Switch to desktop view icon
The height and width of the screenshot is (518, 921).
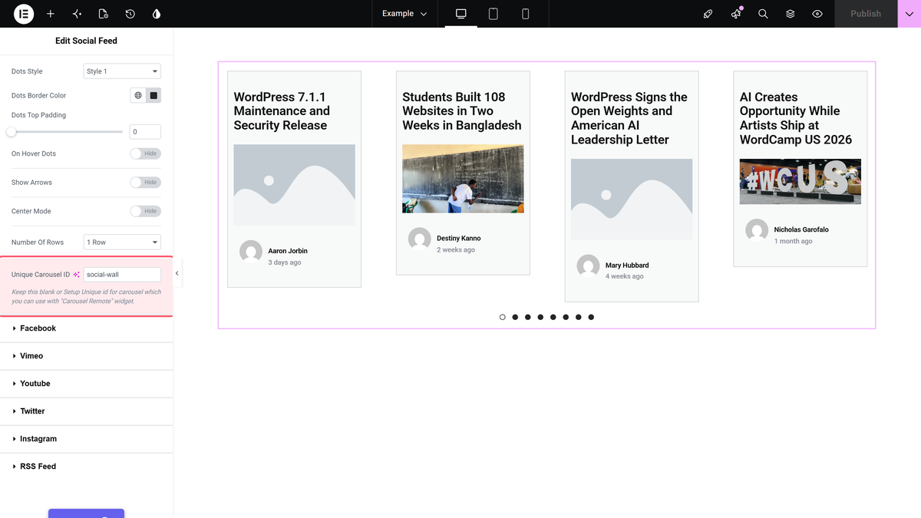[x=461, y=14]
